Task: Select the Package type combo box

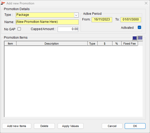Action: tap(47, 15)
